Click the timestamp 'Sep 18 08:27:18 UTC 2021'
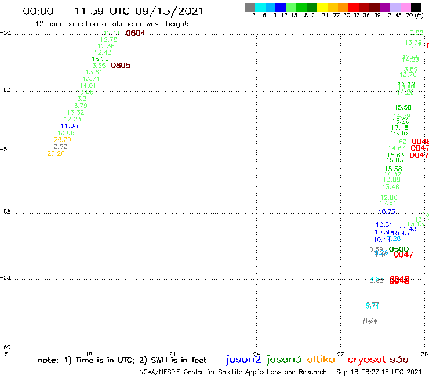429x377 pixels. click(379, 372)
